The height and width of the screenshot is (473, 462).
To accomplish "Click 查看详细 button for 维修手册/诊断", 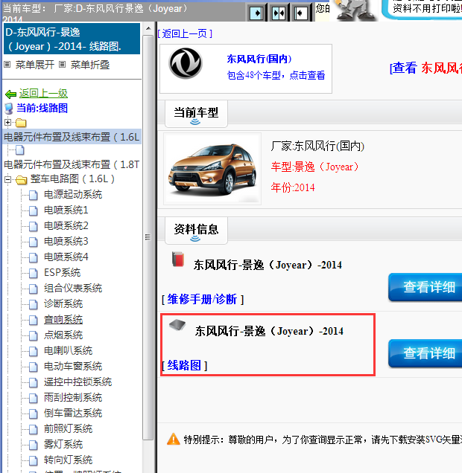I will tap(425, 287).
